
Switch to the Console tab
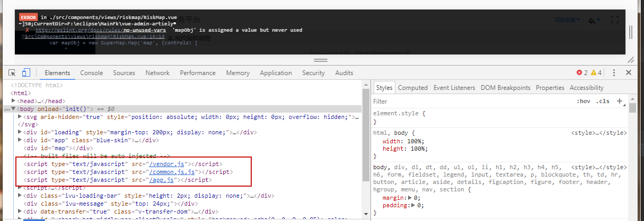(x=92, y=73)
